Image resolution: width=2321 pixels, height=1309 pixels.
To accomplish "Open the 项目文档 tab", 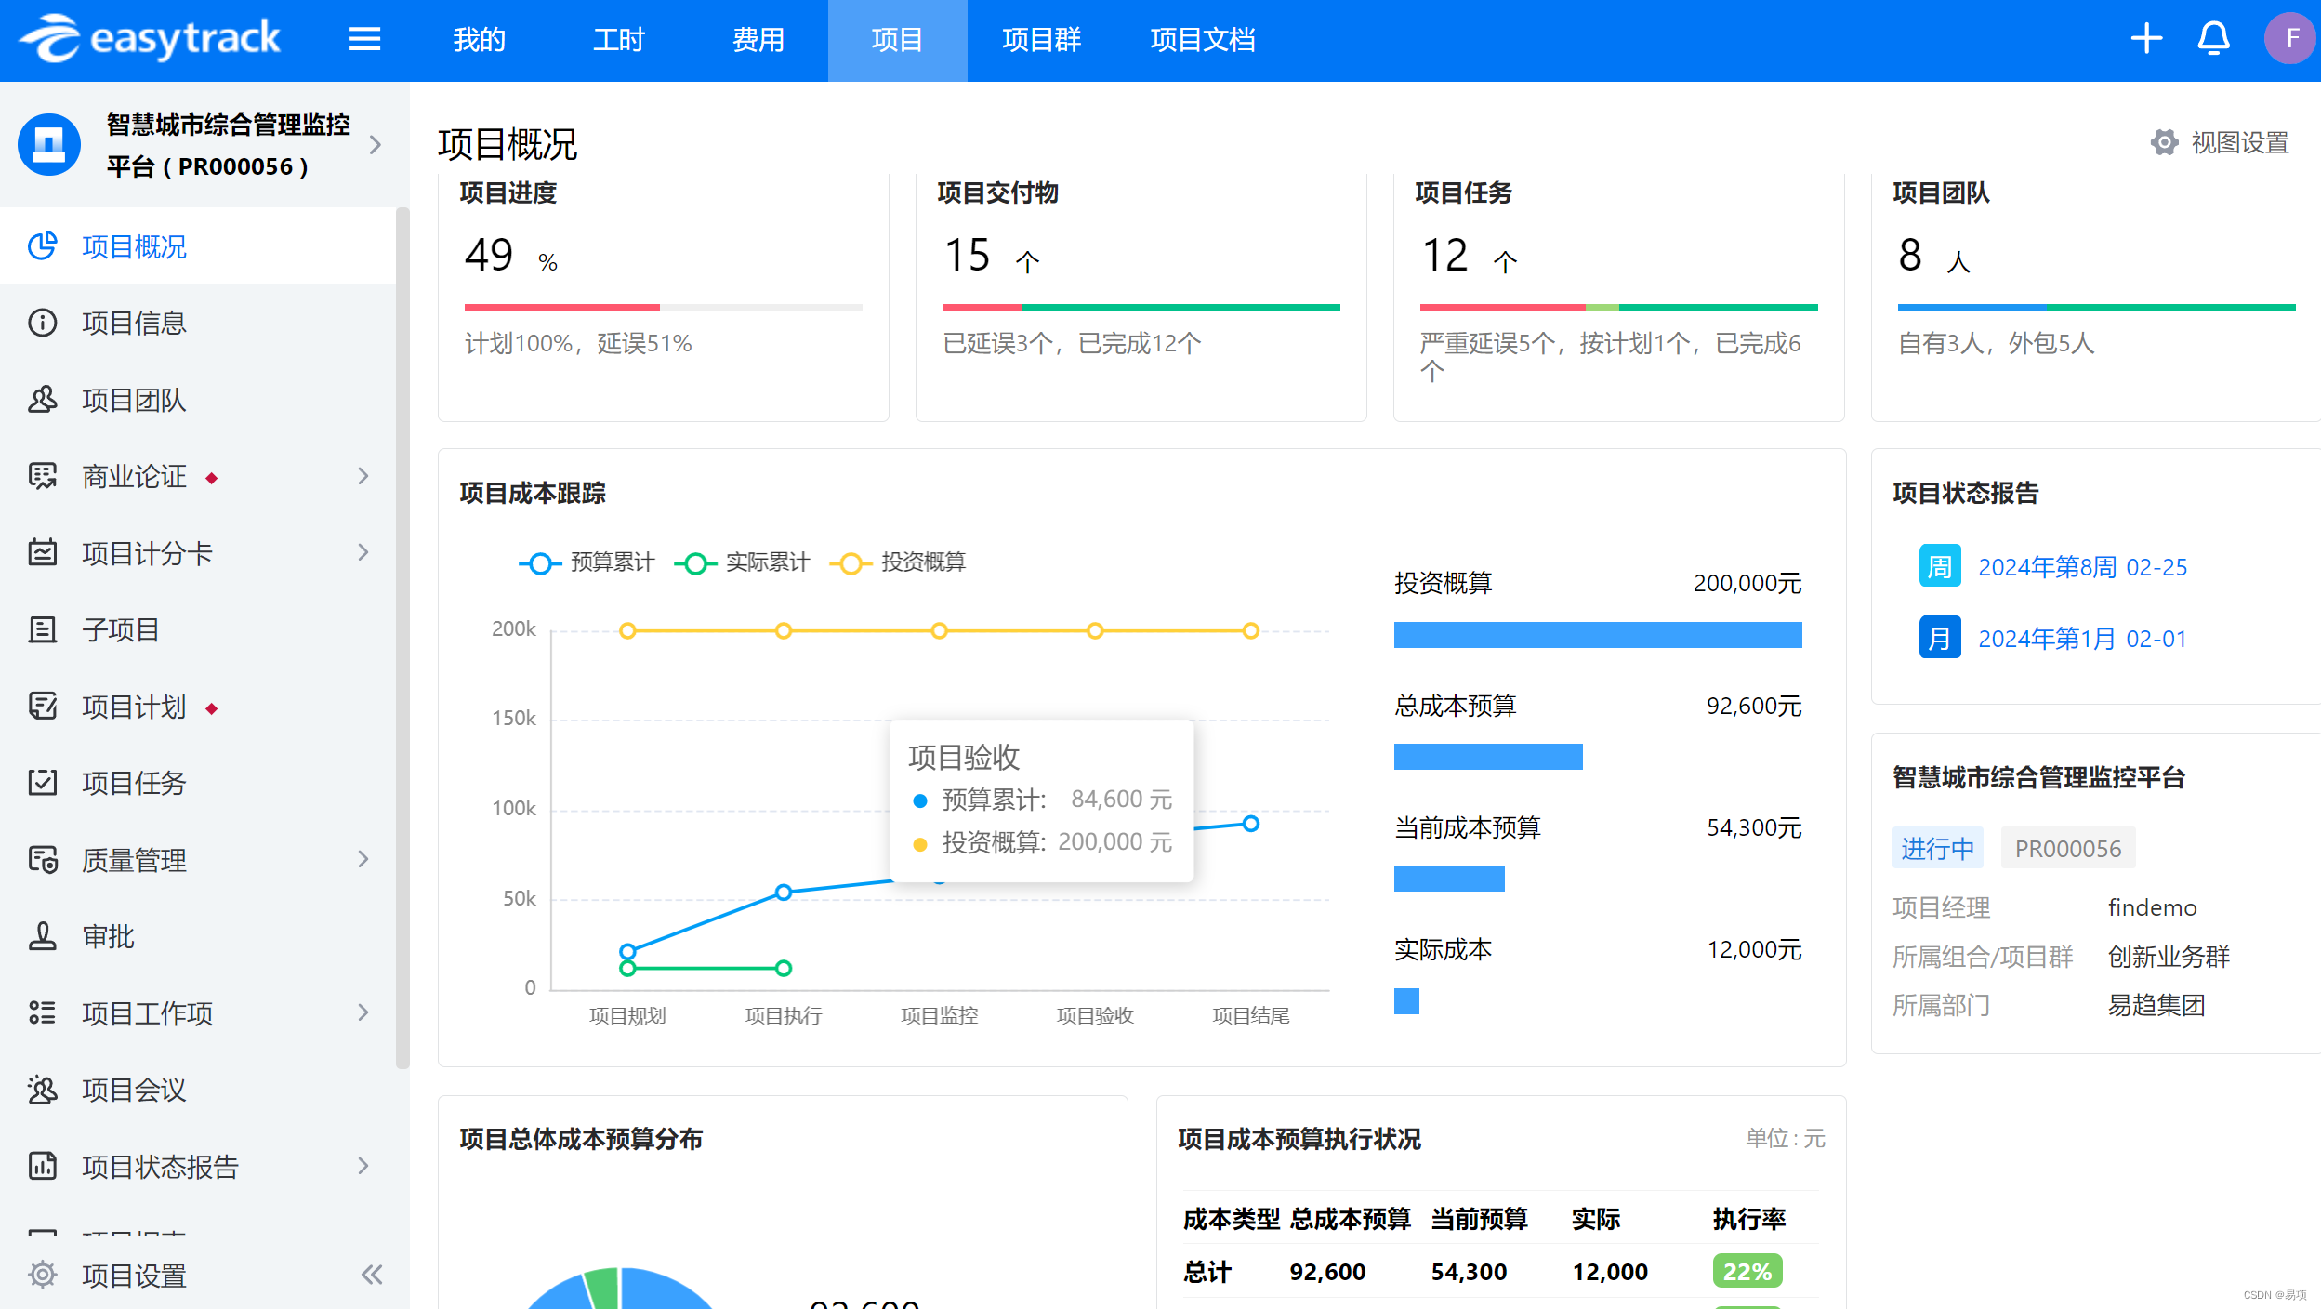I will 1203,40.
